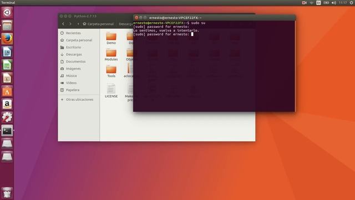Open LibreOffice Writer from the dock

coord(7,52)
